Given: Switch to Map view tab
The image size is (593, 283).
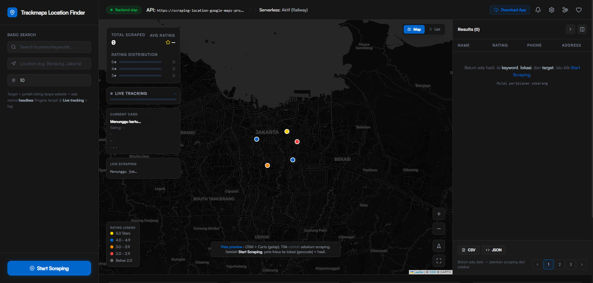Looking at the screenshot, I should pyautogui.click(x=414, y=29).
